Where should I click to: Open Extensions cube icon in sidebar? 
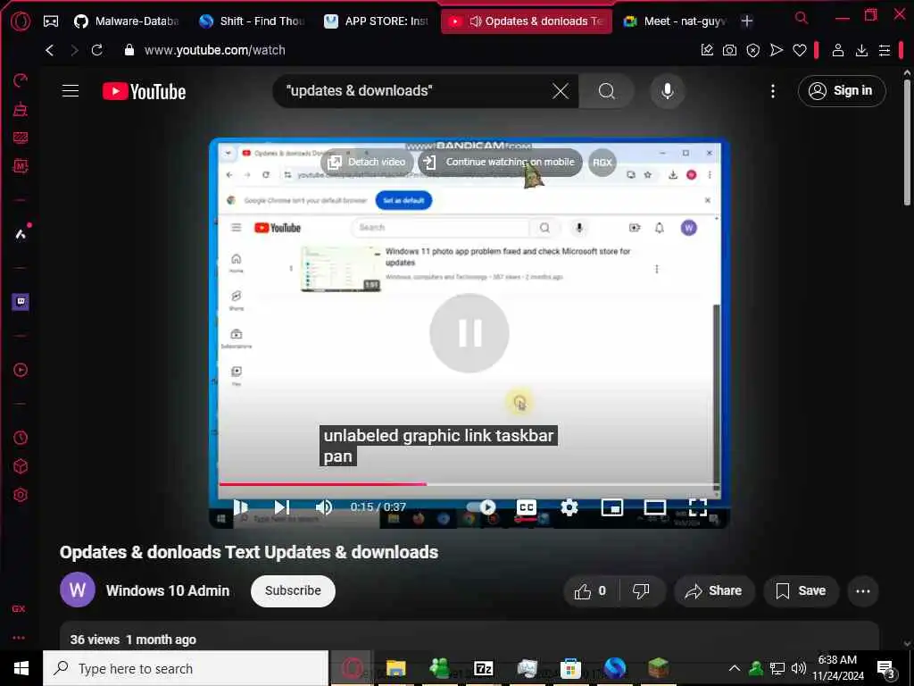tap(21, 466)
